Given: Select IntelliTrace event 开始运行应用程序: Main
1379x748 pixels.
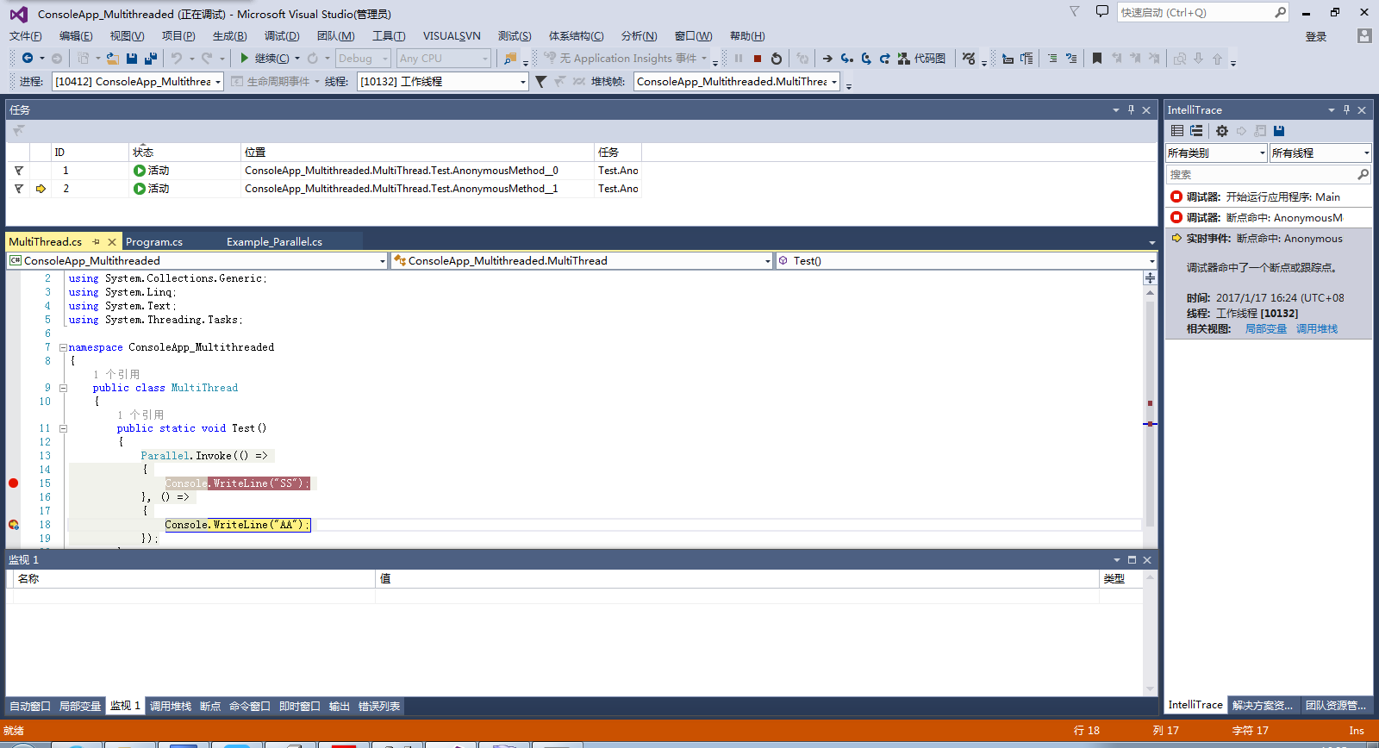Looking at the screenshot, I should (1269, 196).
